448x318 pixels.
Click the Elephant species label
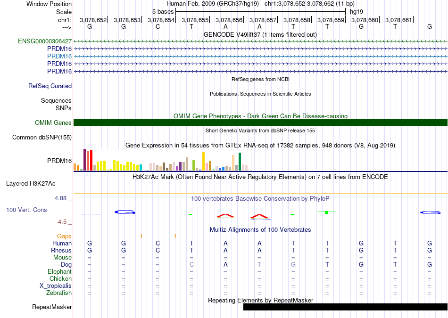click(x=59, y=272)
